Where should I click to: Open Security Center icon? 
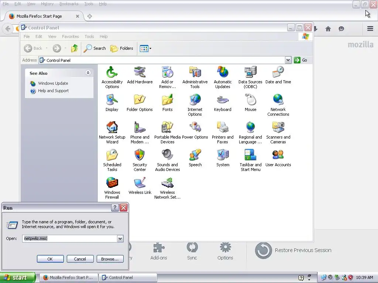pyautogui.click(x=140, y=161)
